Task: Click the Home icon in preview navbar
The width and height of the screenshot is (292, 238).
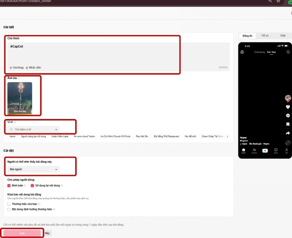Action: [243, 150]
